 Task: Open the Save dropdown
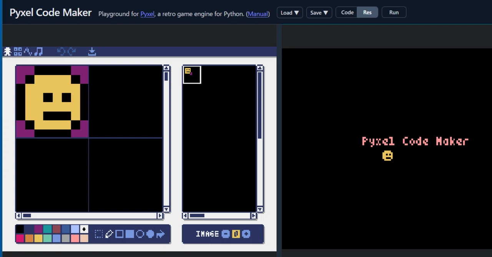click(x=319, y=12)
